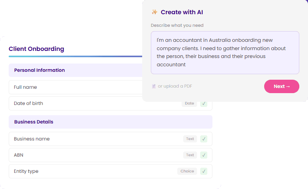308x189 pixels.
Task: Collapse the Personal Information section header
Action: pyautogui.click(x=75, y=70)
